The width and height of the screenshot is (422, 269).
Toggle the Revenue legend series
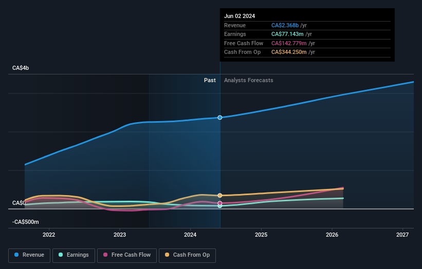tap(29, 255)
